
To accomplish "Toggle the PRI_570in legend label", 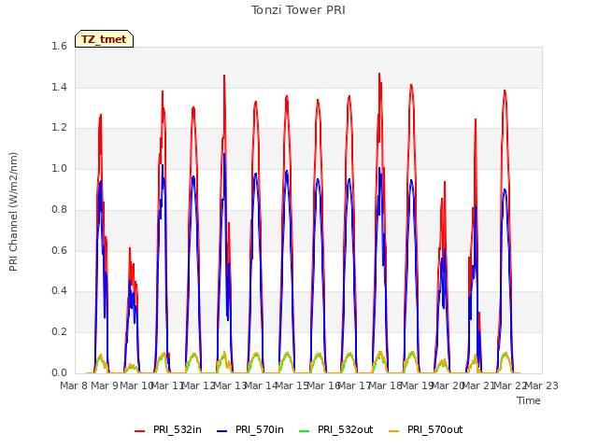I will point(260,429).
